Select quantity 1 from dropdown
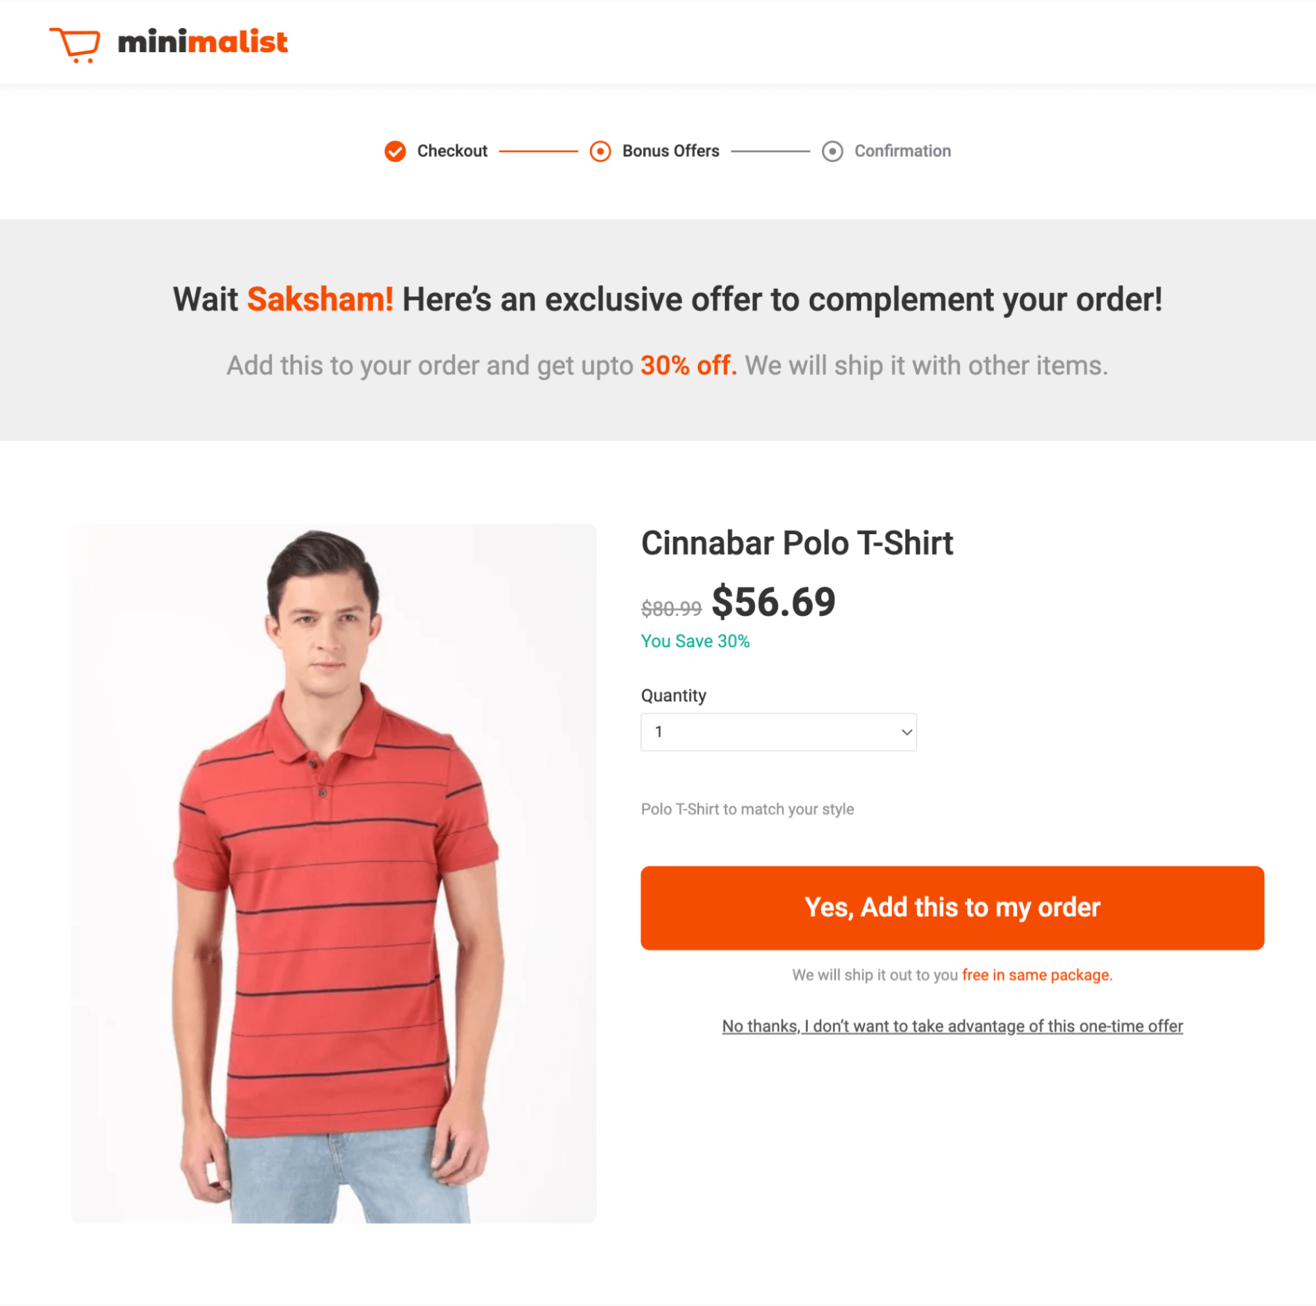Image resolution: width=1316 pixels, height=1306 pixels. pos(778,731)
